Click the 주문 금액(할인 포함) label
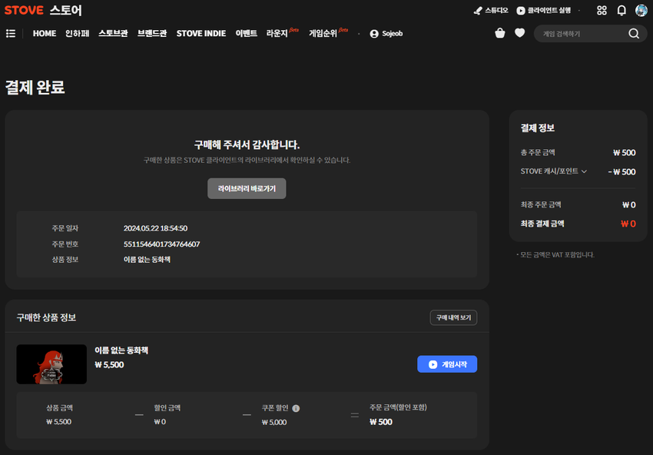653x455 pixels. [x=398, y=407]
